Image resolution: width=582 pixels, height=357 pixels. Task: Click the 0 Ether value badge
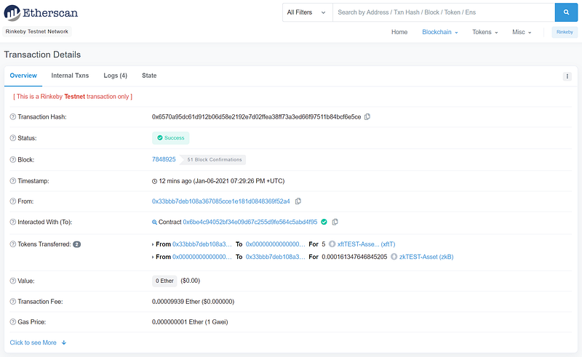pos(164,281)
